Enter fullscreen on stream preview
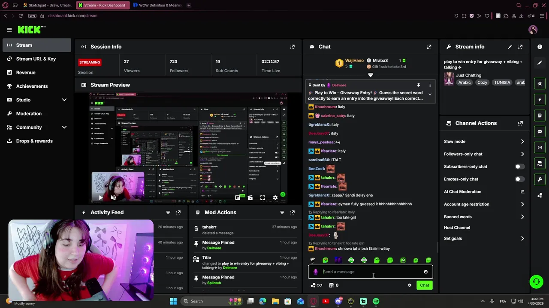This screenshot has width=549, height=308. [262, 198]
